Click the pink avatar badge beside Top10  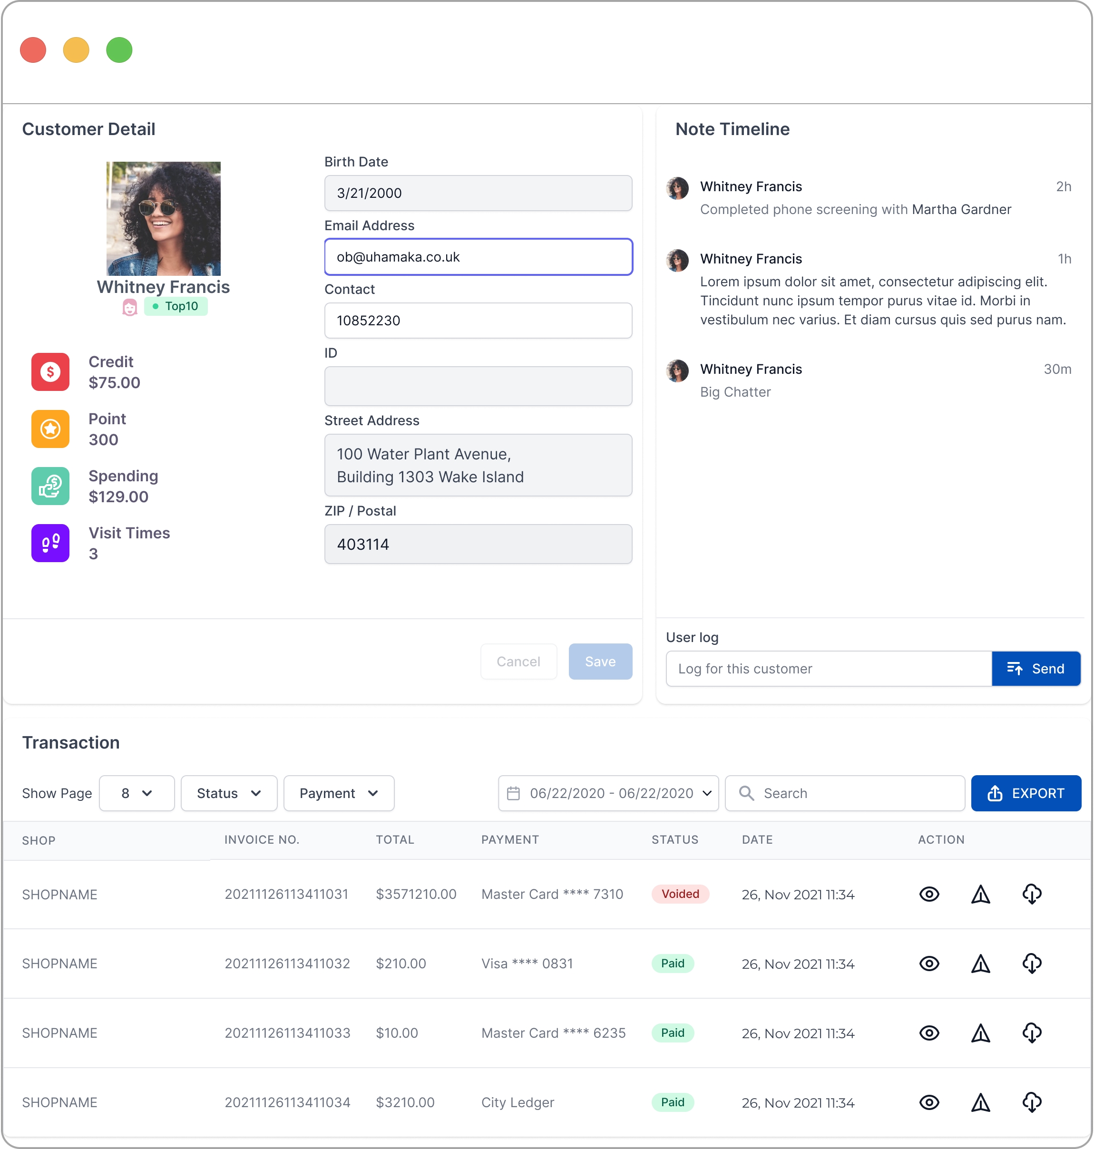129,307
